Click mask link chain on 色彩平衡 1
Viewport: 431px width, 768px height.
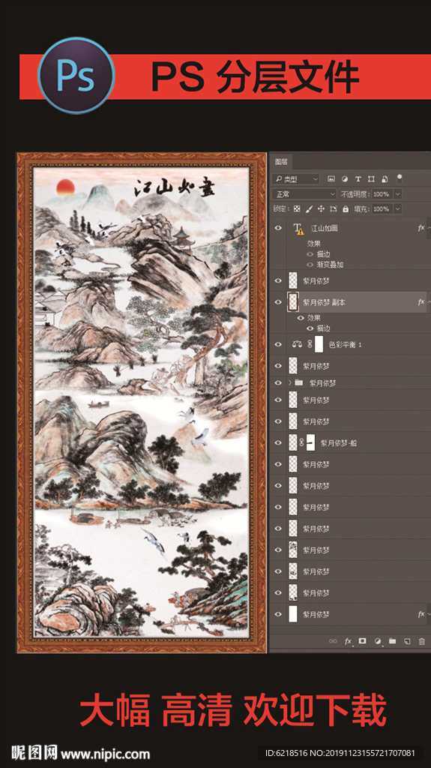click(x=309, y=345)
